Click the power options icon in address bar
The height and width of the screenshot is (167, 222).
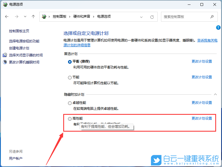(44, 17)
